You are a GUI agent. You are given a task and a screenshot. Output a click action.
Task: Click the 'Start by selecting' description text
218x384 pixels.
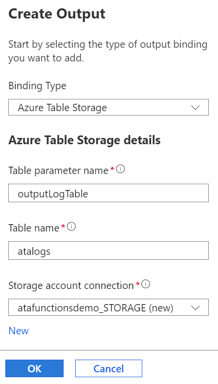(108, 52)
